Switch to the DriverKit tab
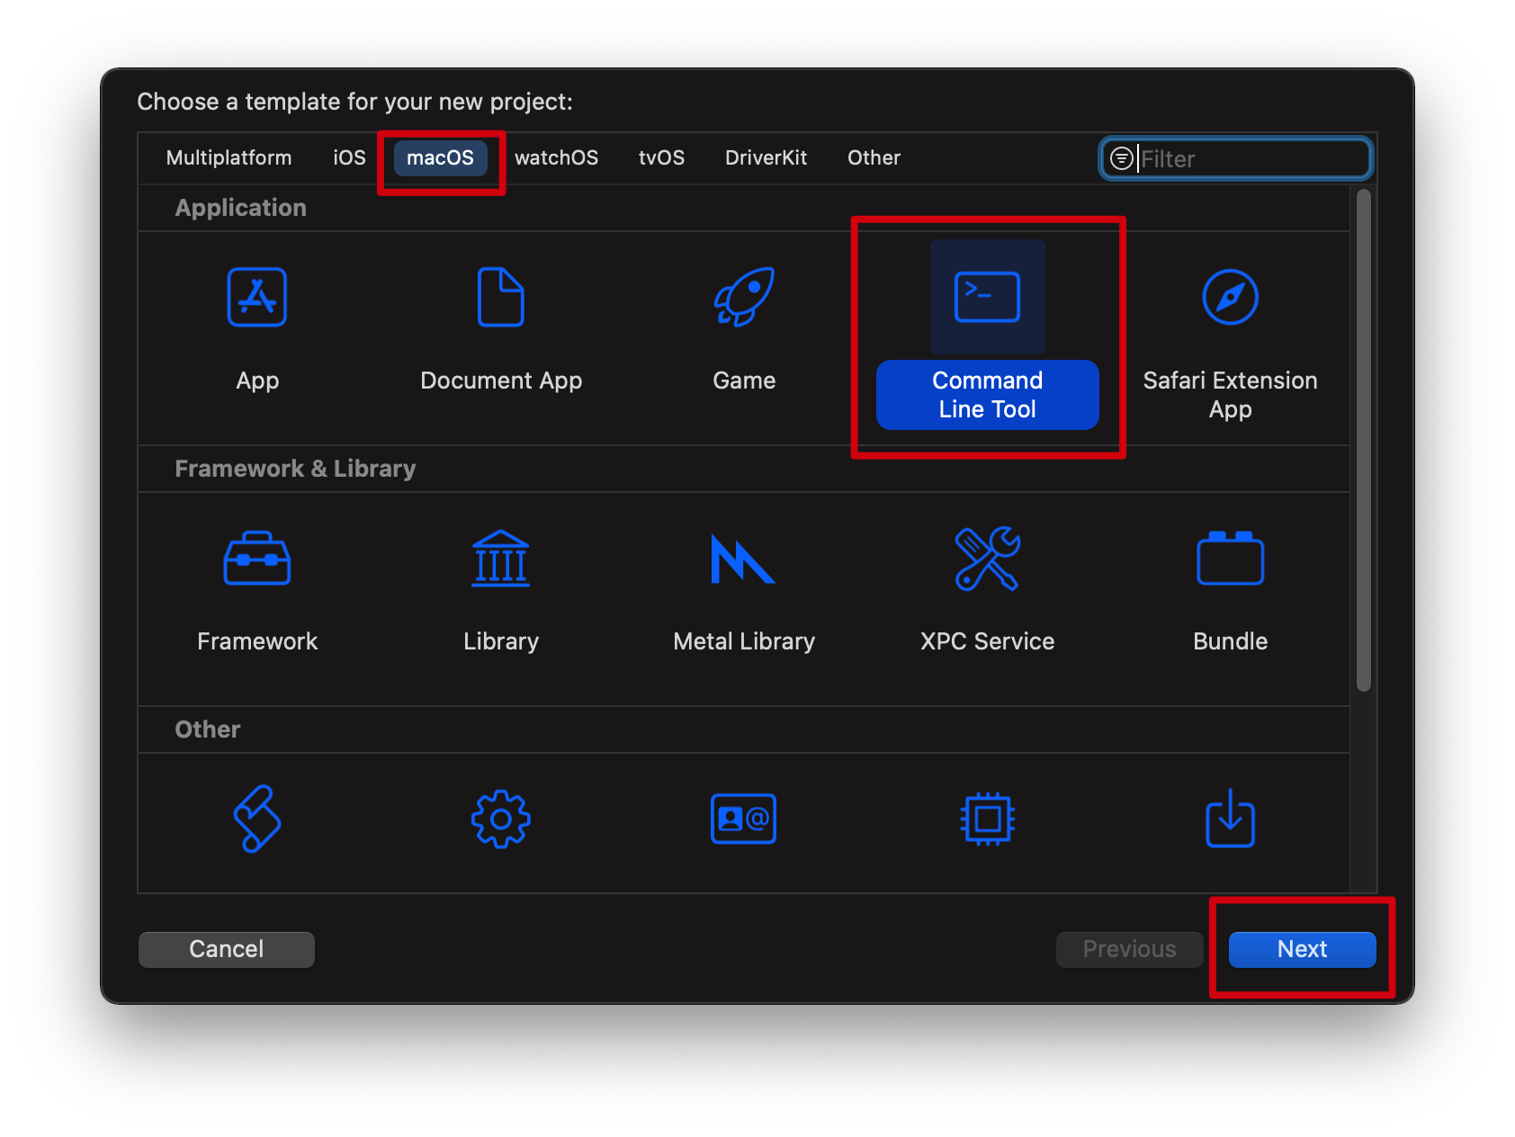 click(x=766, y=157)
